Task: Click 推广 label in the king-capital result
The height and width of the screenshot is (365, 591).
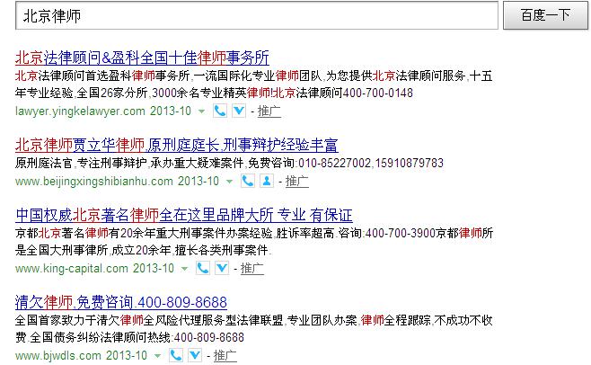Action: tap(252, 269)
